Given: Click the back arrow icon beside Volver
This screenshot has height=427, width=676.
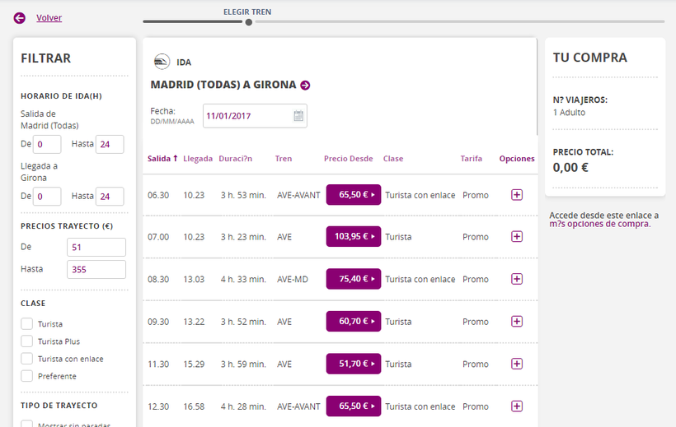Looking at the screenshot, I should pyautogui.click(x=20, y=18).
